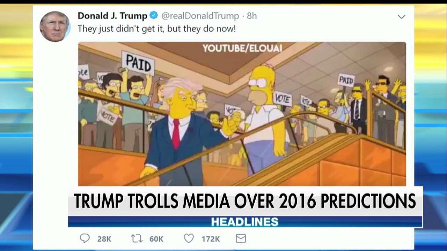The height and width of the screenshot is (251, 447).
Task: Click the YOUTUBE/ELOUAI watermark in the video
Action: coord(242,48)
